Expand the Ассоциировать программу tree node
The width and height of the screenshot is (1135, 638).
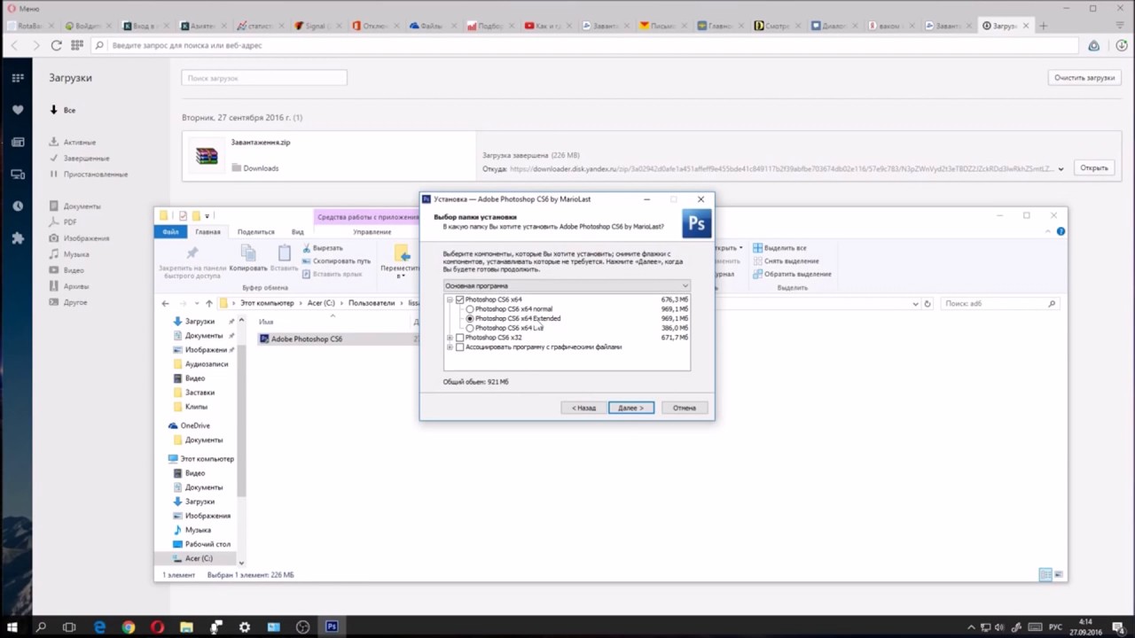tap(450, 347)
